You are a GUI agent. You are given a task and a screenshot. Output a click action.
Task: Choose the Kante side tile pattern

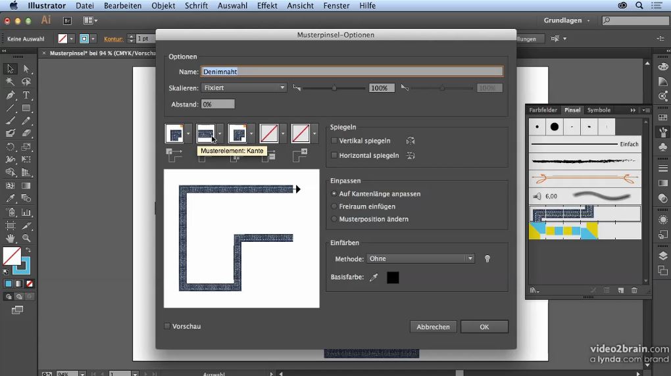206,133
